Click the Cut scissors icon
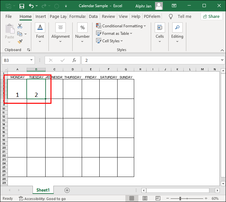This screenshot has width=226, height=202. pos(20,26)
